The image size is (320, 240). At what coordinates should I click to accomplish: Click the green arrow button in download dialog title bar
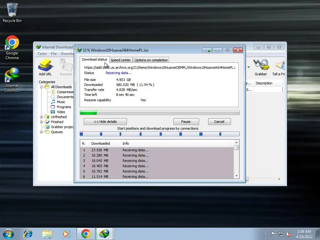207,50
